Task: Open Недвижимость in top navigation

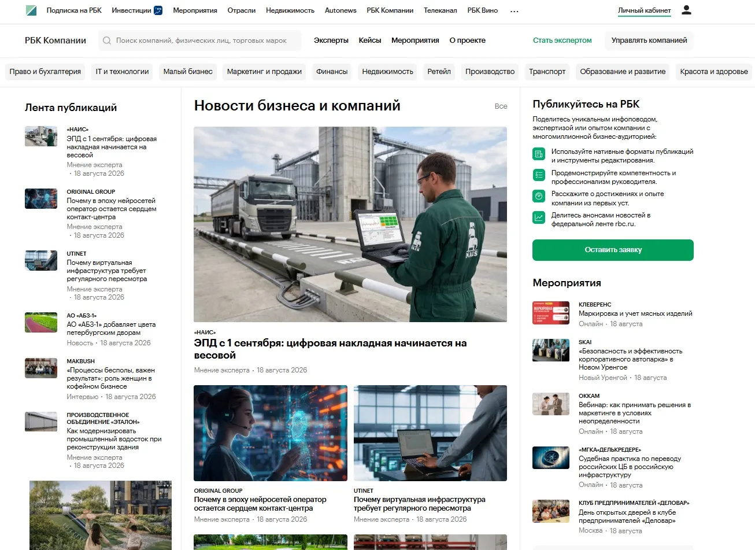Action: pyautogui.click(x=290, y=10)
